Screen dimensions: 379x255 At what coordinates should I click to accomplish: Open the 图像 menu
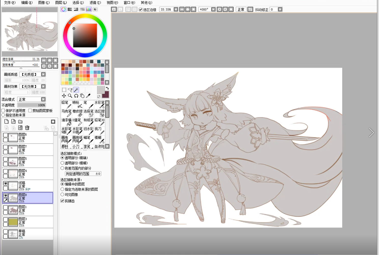(44, 3)
